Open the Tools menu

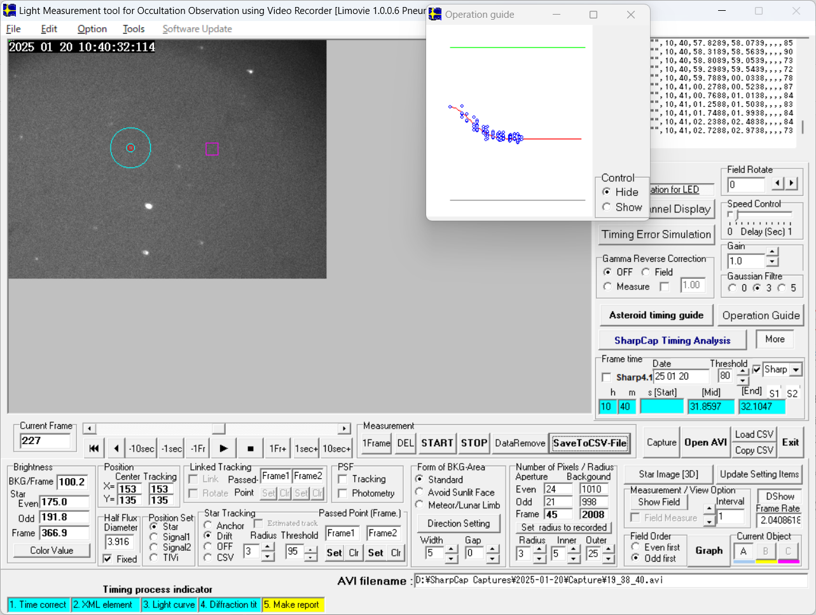point(134,29)
